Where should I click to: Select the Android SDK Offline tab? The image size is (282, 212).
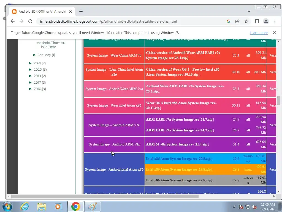pyautogui.click(x=42, y=12)
